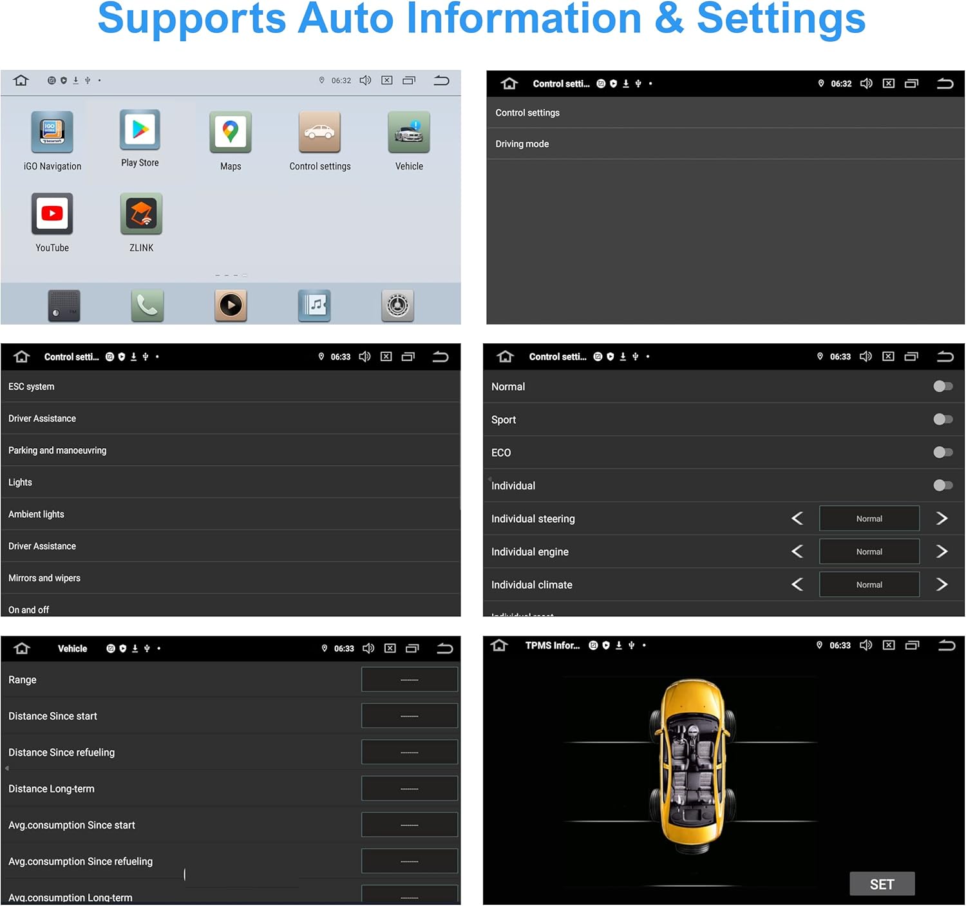Select the "Distance Since refueling" label

pos(62,752)
